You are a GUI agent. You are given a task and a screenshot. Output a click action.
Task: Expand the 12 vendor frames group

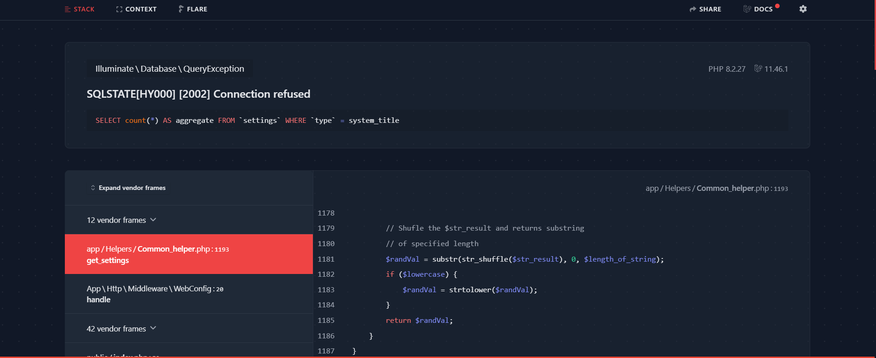pos(121,220)
